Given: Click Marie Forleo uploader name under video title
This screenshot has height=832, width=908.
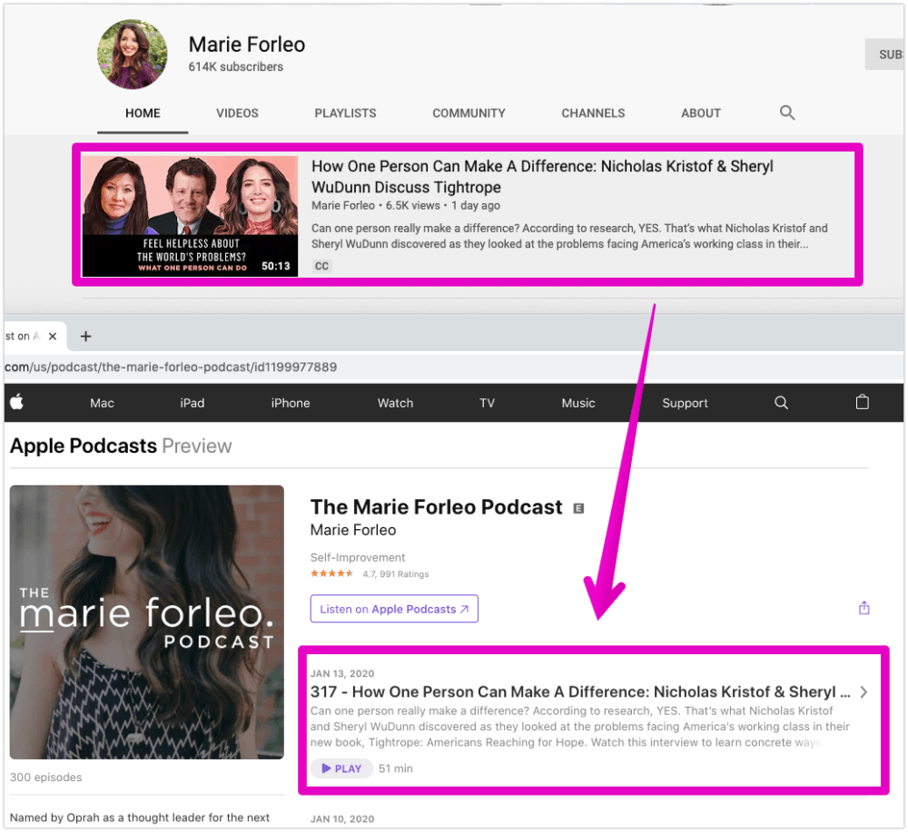Looking at the screenshot, I should (x=343, y=205).
